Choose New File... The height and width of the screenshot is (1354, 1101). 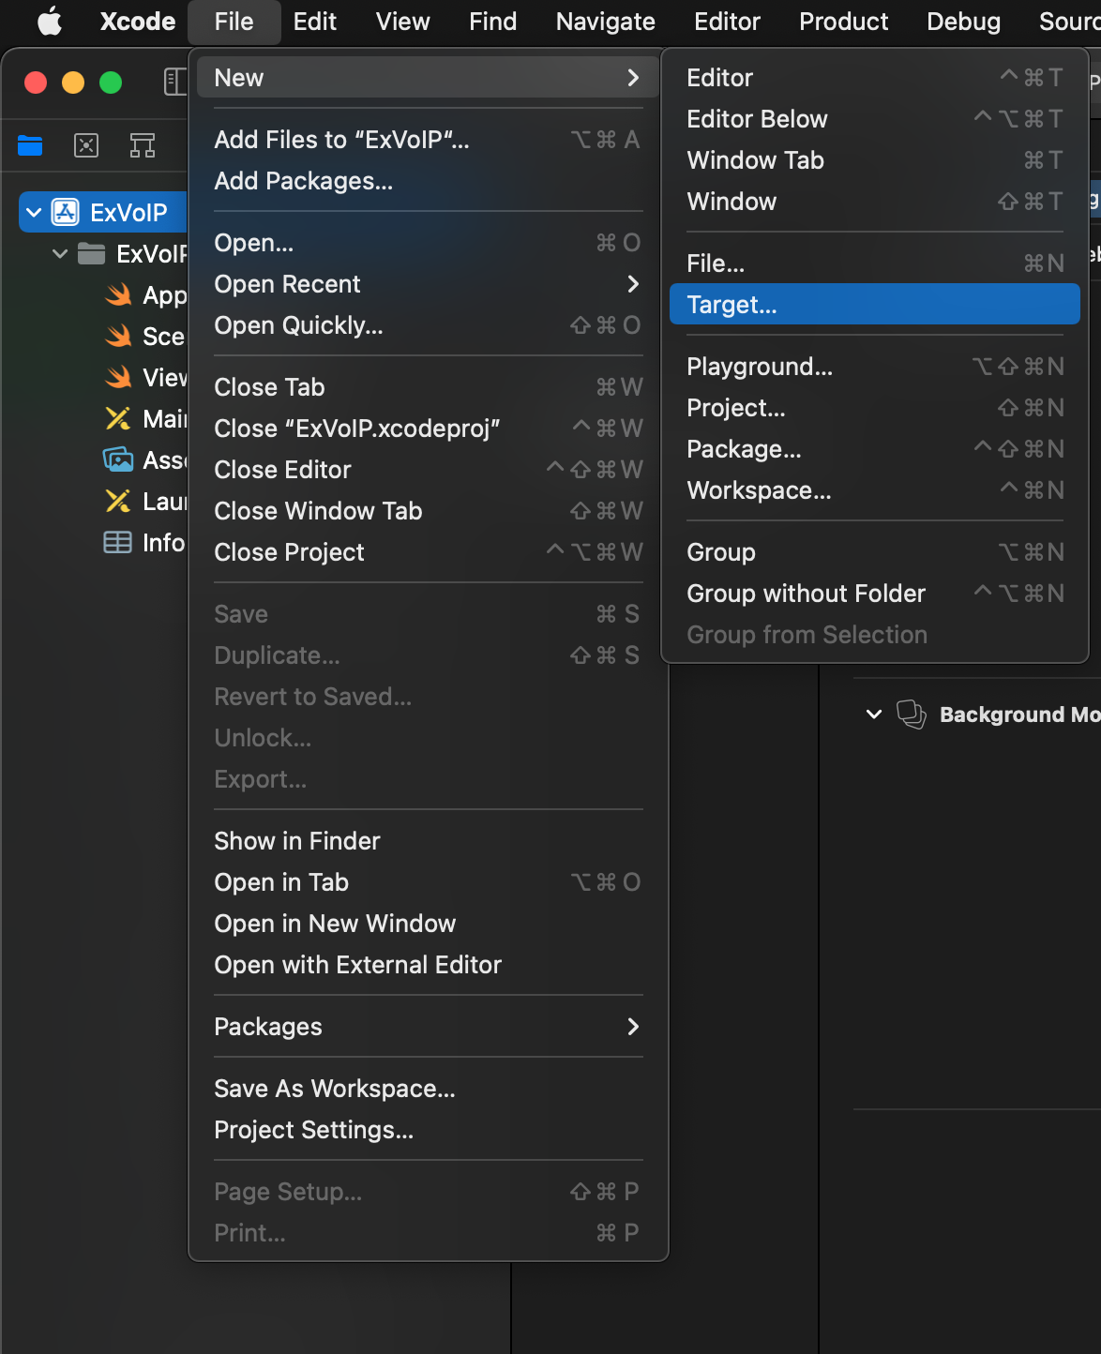coord(875,263)
